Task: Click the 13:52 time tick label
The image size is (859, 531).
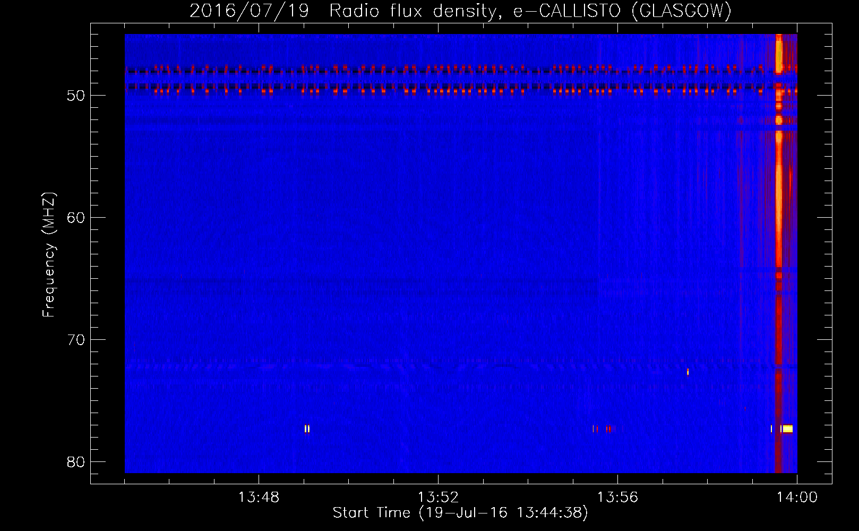Action: point(438,498)
